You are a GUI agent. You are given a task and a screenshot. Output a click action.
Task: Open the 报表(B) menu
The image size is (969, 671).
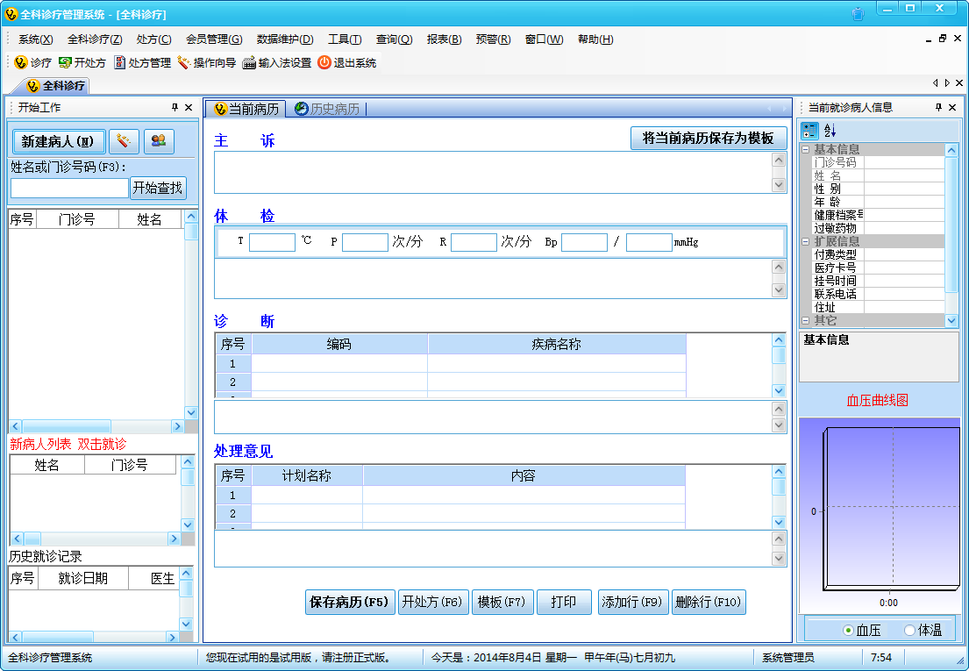click(444, 39)
